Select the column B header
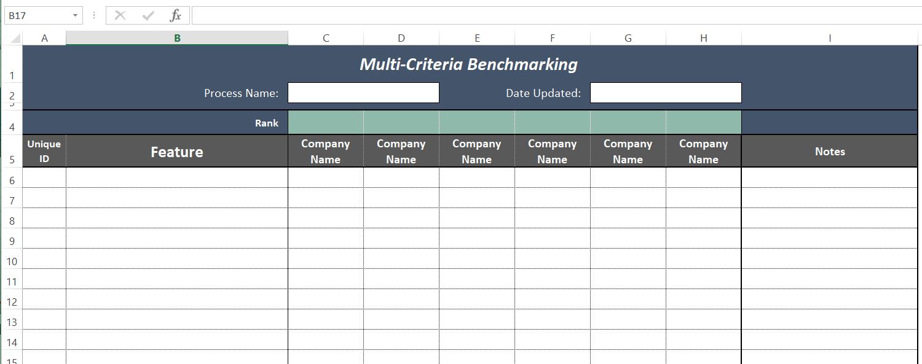Viewport: 922px width, 364px height. pyautogui.click(x=177, y=38)
